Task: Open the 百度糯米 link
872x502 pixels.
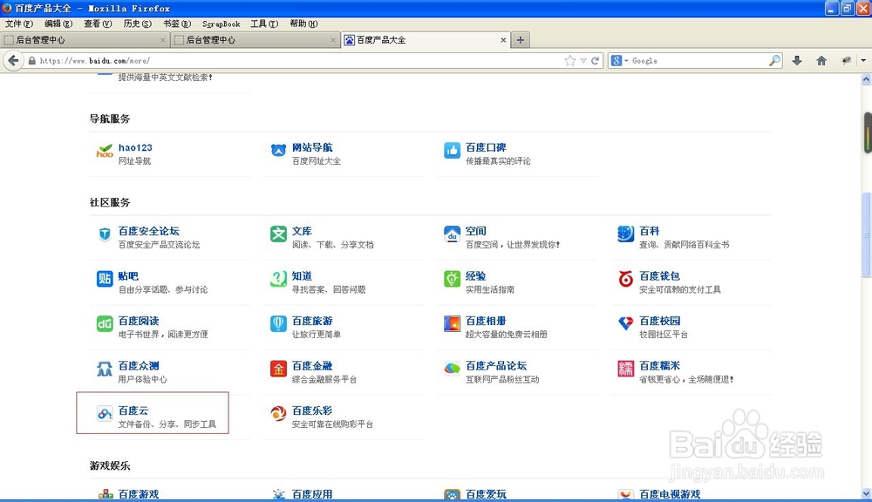Action: click(659, 365)
